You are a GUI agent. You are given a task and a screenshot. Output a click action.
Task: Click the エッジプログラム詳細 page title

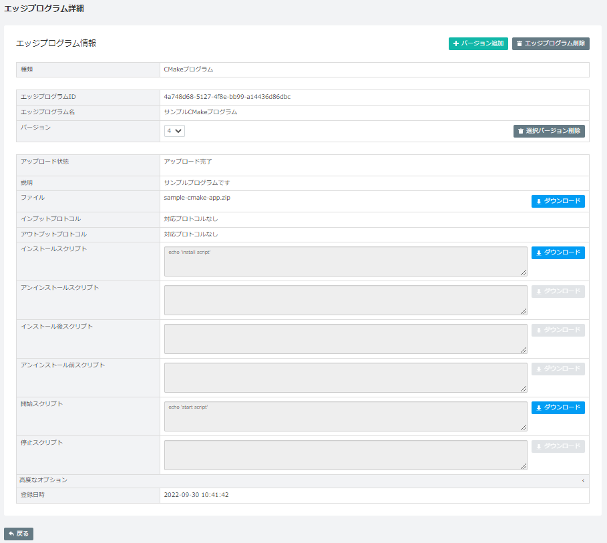[44, 9]
